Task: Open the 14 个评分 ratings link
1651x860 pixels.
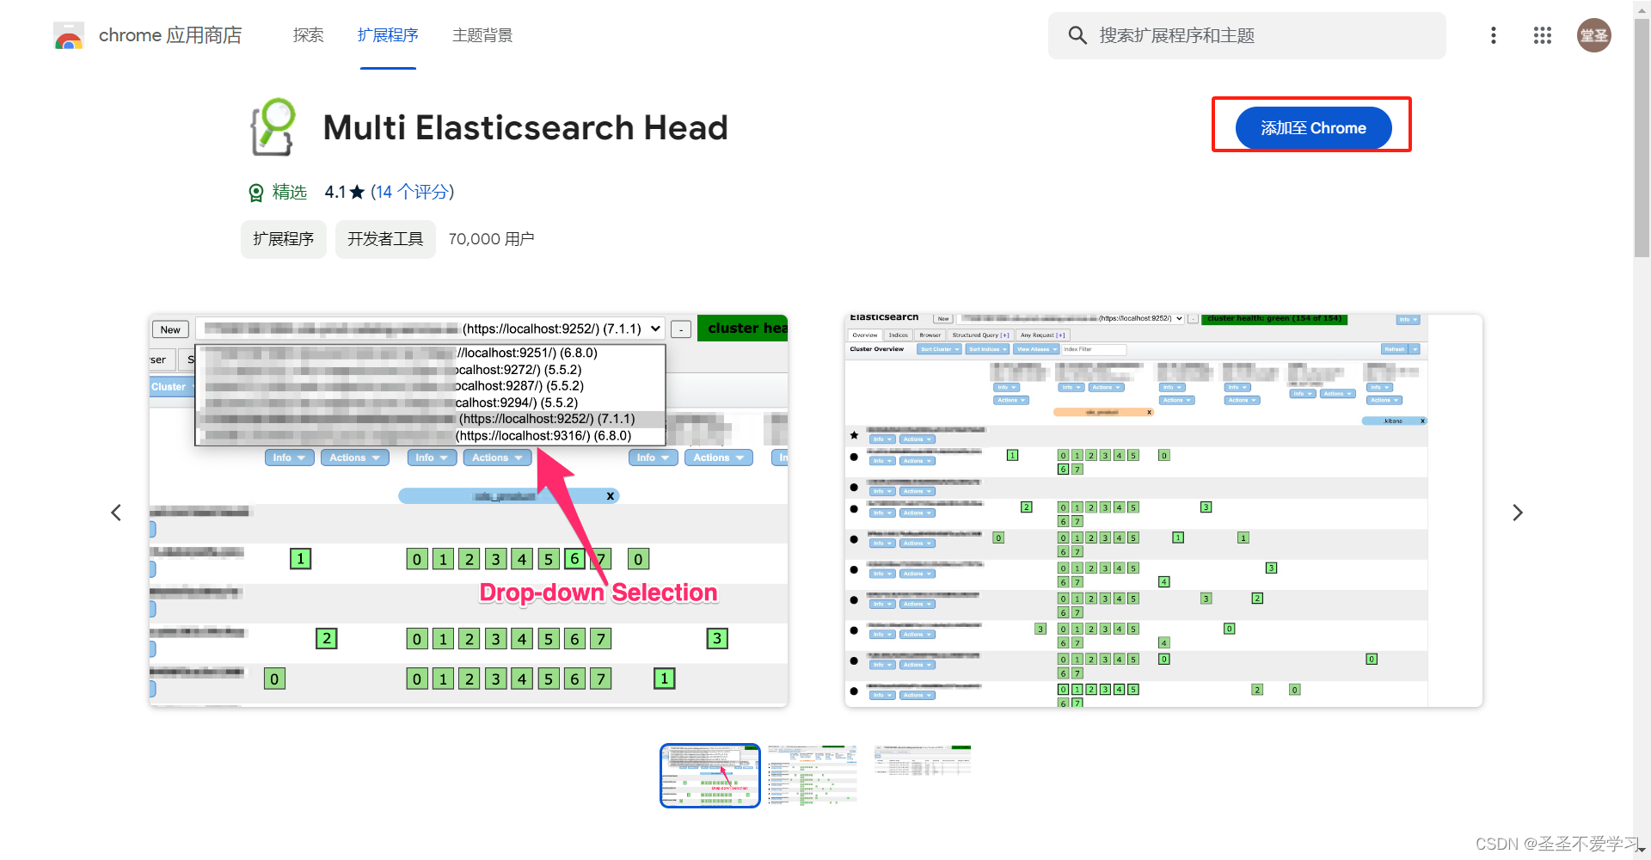Action: tap(412, 192)
